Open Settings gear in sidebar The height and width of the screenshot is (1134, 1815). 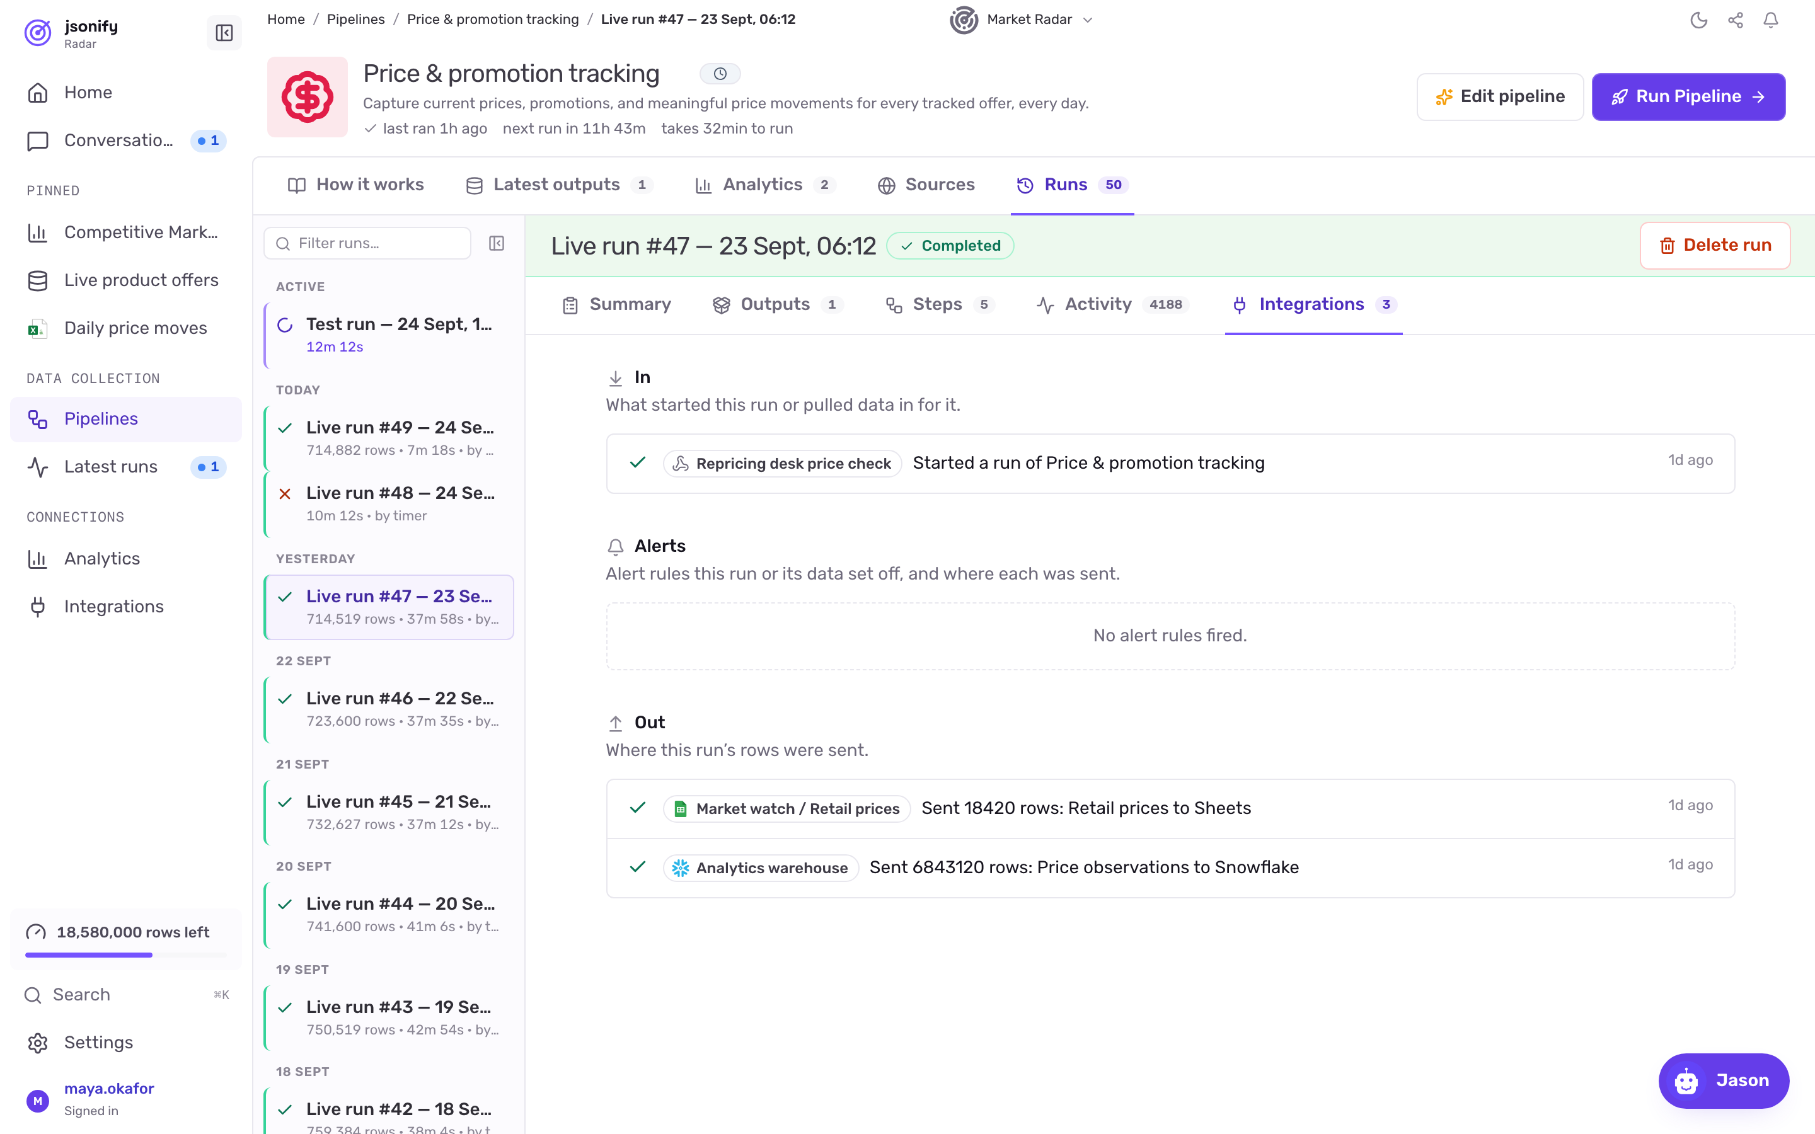pyautogui.click(x=126, y=1043)
